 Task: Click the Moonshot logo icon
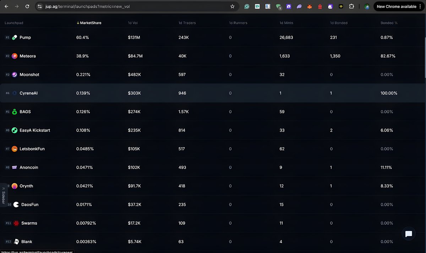(x=15, y=75)
